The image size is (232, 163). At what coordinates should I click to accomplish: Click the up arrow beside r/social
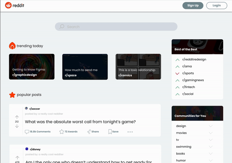177,94
